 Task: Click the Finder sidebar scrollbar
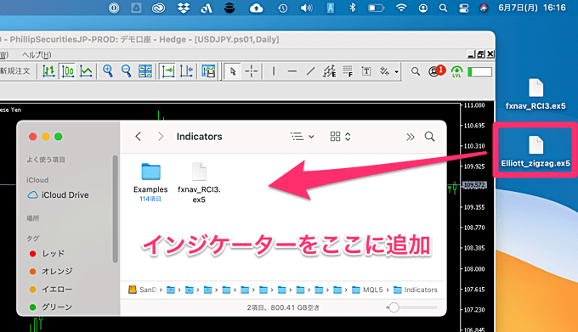(115, 209)
